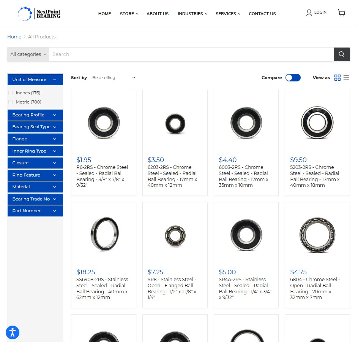Viewport: 358px width, 342px height.
Task: Click the $7.25 price text
Action: (156, 272)
